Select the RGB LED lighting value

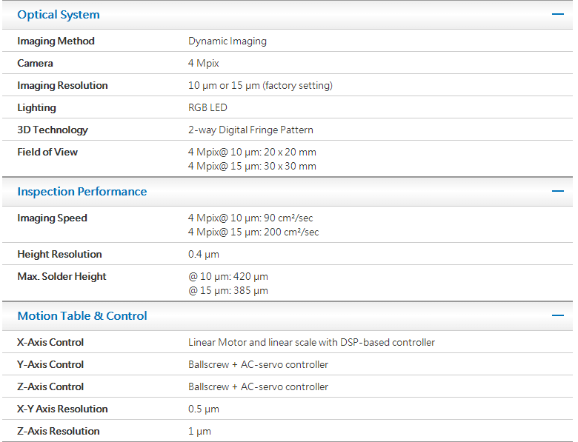207,108
